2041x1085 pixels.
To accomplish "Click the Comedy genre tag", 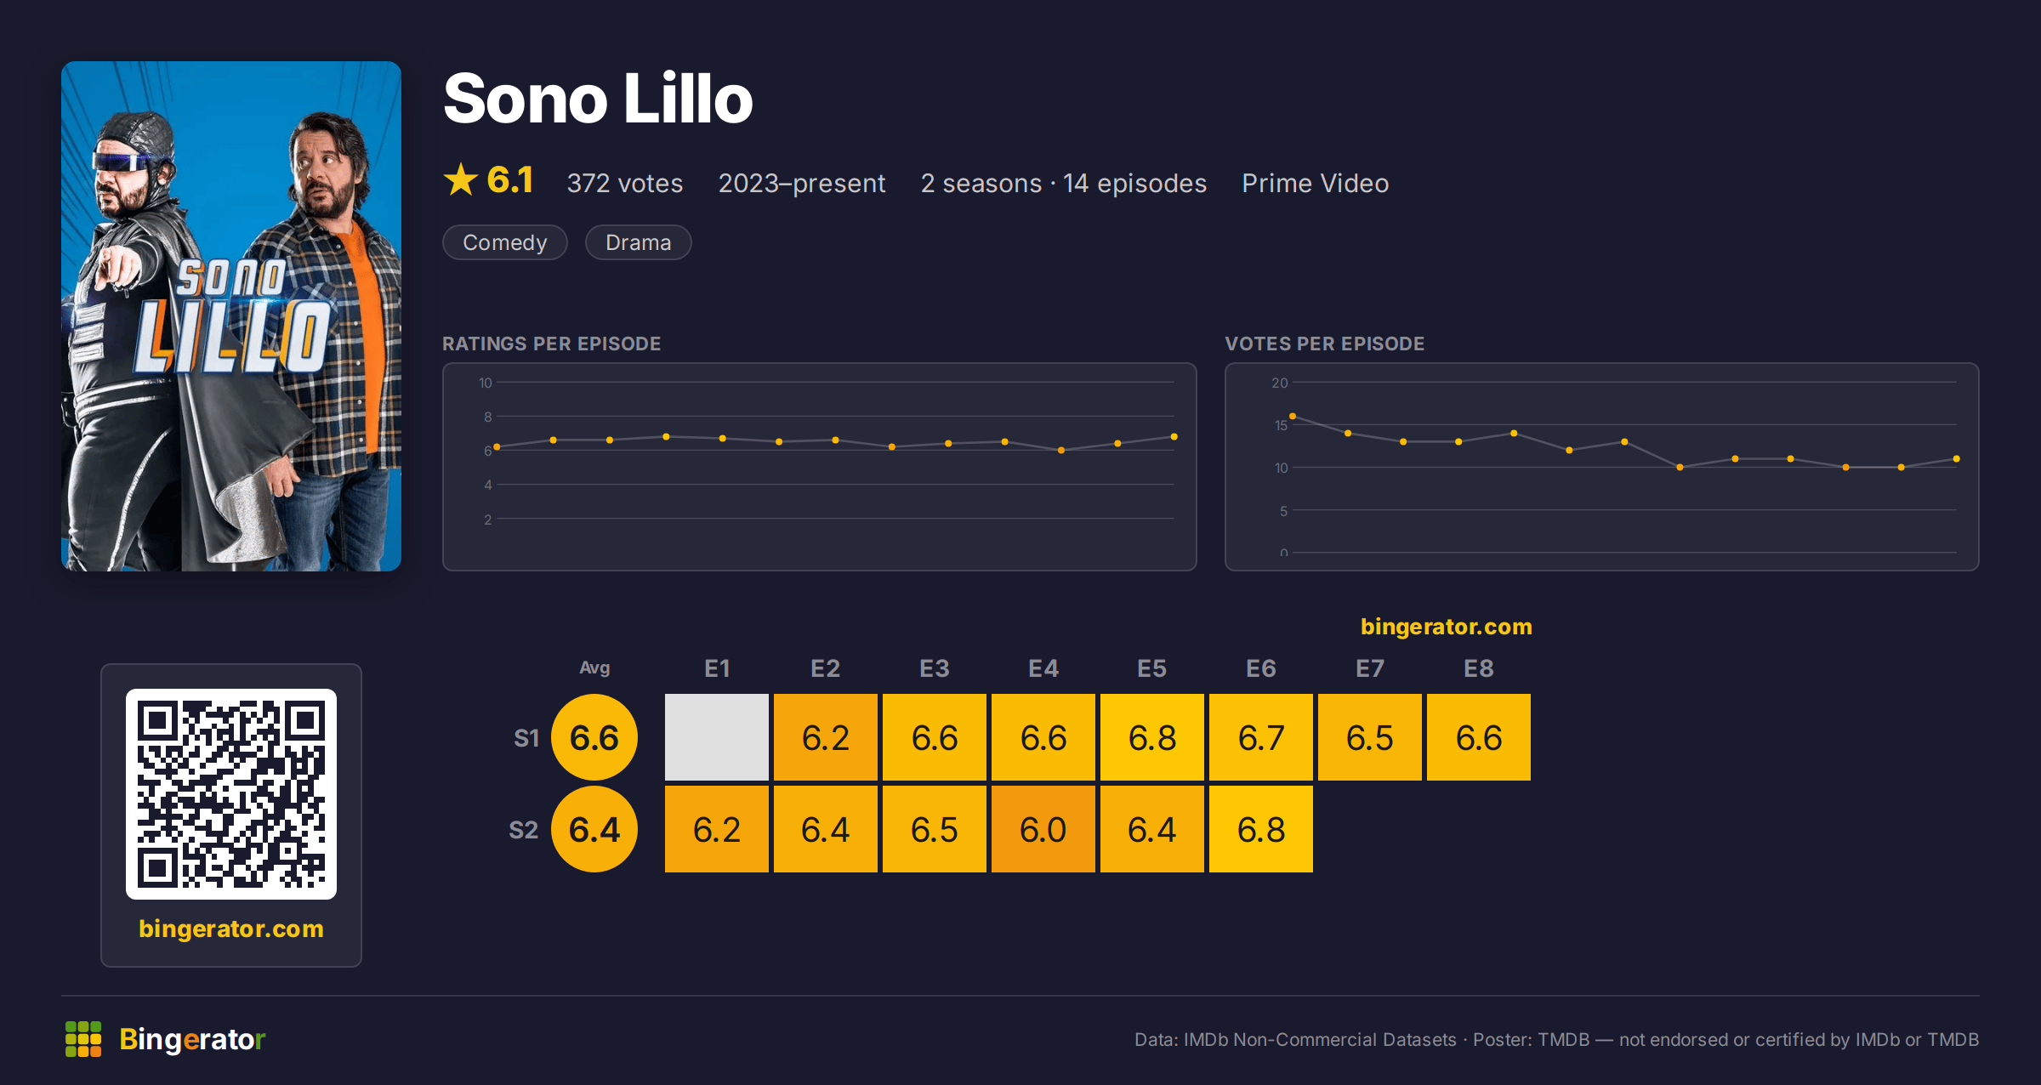I will coord(505,242).
